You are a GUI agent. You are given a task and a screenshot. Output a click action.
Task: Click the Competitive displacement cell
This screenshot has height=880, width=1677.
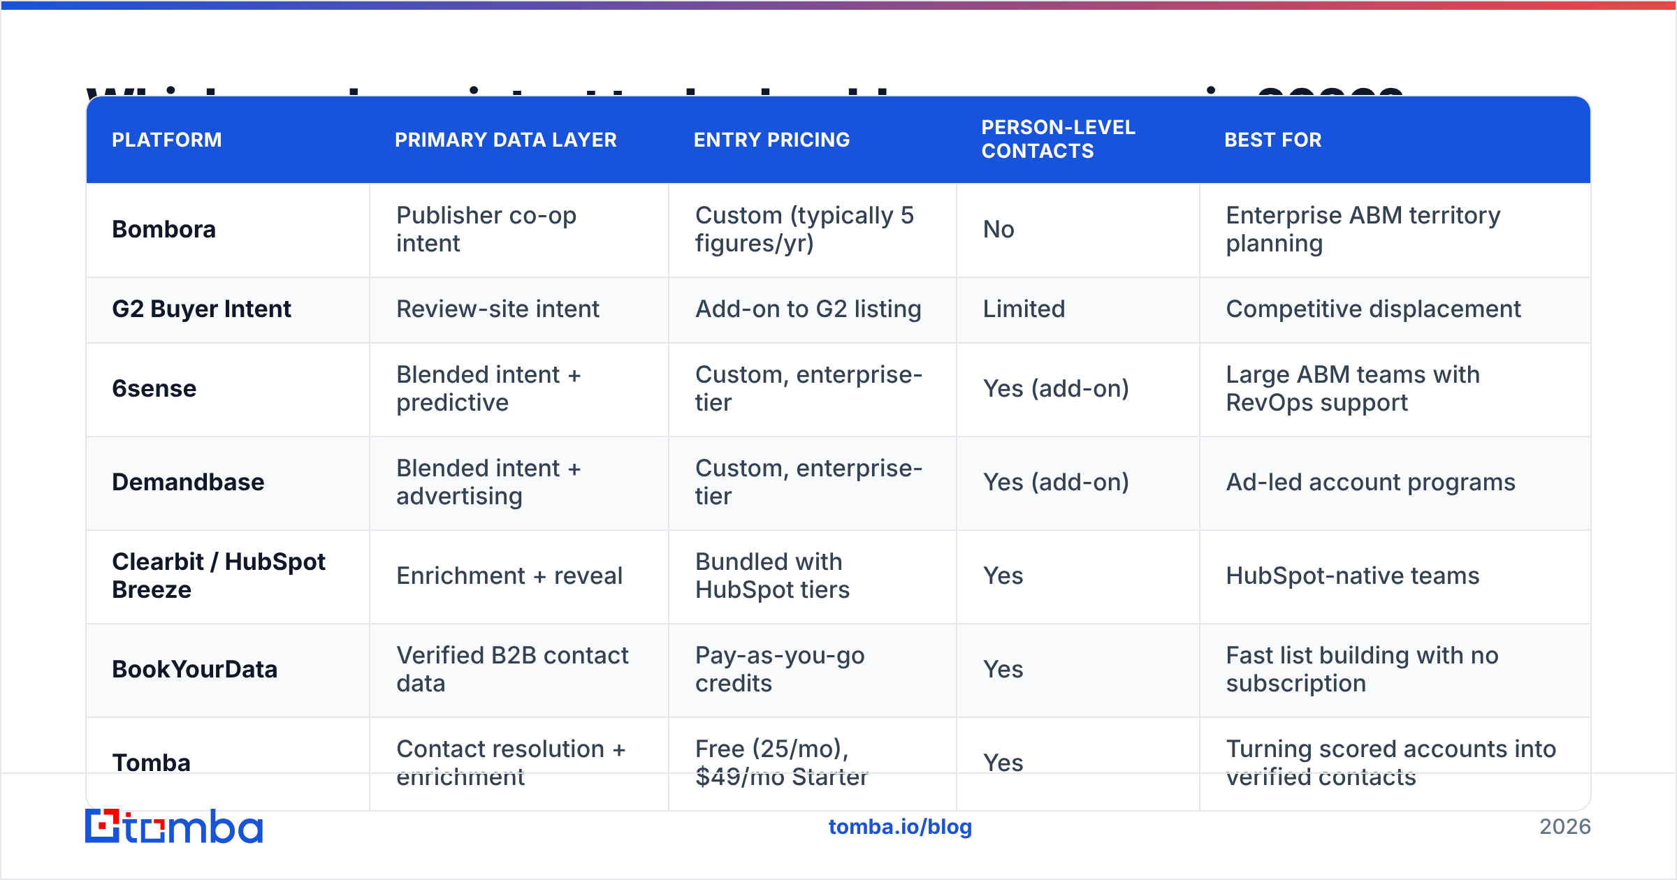(x=1395, y=309)
